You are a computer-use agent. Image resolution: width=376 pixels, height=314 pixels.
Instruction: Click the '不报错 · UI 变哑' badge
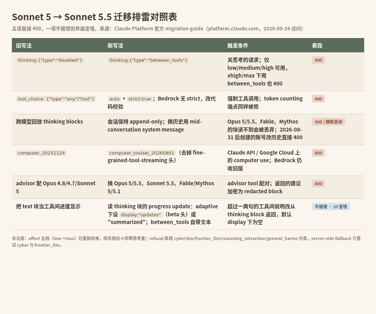coord(331,207)
